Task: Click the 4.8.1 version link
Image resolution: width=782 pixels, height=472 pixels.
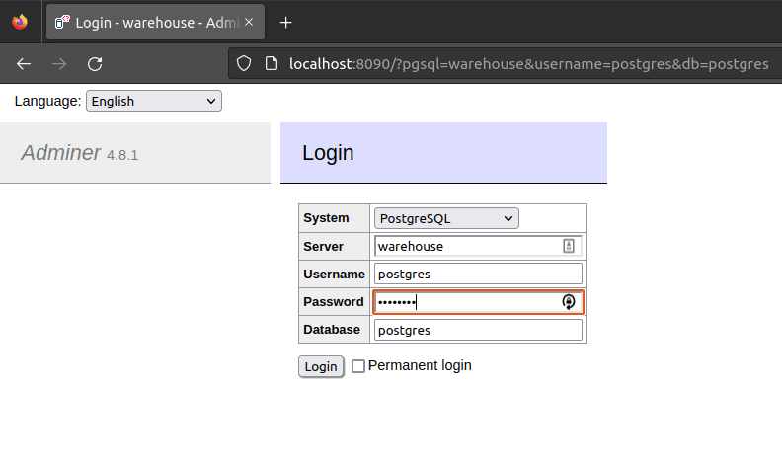Action: (122, 155)
